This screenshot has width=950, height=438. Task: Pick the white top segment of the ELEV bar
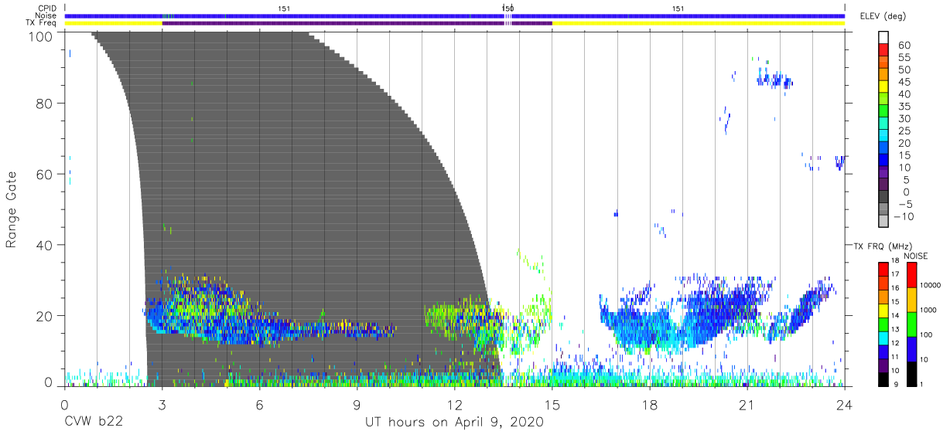(x=884, y=38)
